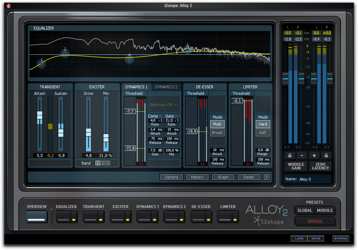Open the Exciter module view

tap(117, 216)
